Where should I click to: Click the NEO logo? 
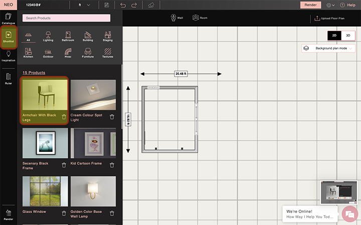click(x=9, y=5)
